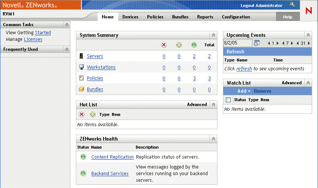
Task: Open the Getting Started link
Action: pyautogui.click(x=43, y=33)
